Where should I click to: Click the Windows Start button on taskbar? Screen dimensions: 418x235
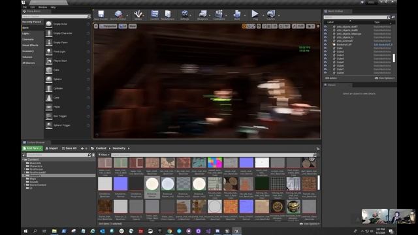click(x=25, y=231)
